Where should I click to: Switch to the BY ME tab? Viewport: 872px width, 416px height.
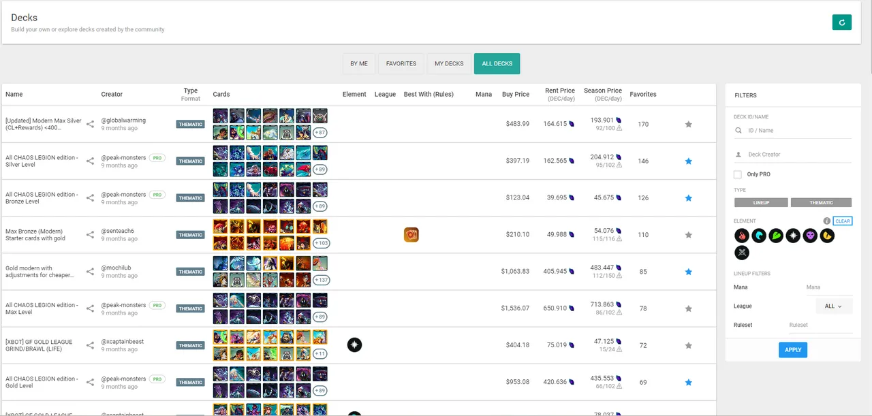[359, 63]
